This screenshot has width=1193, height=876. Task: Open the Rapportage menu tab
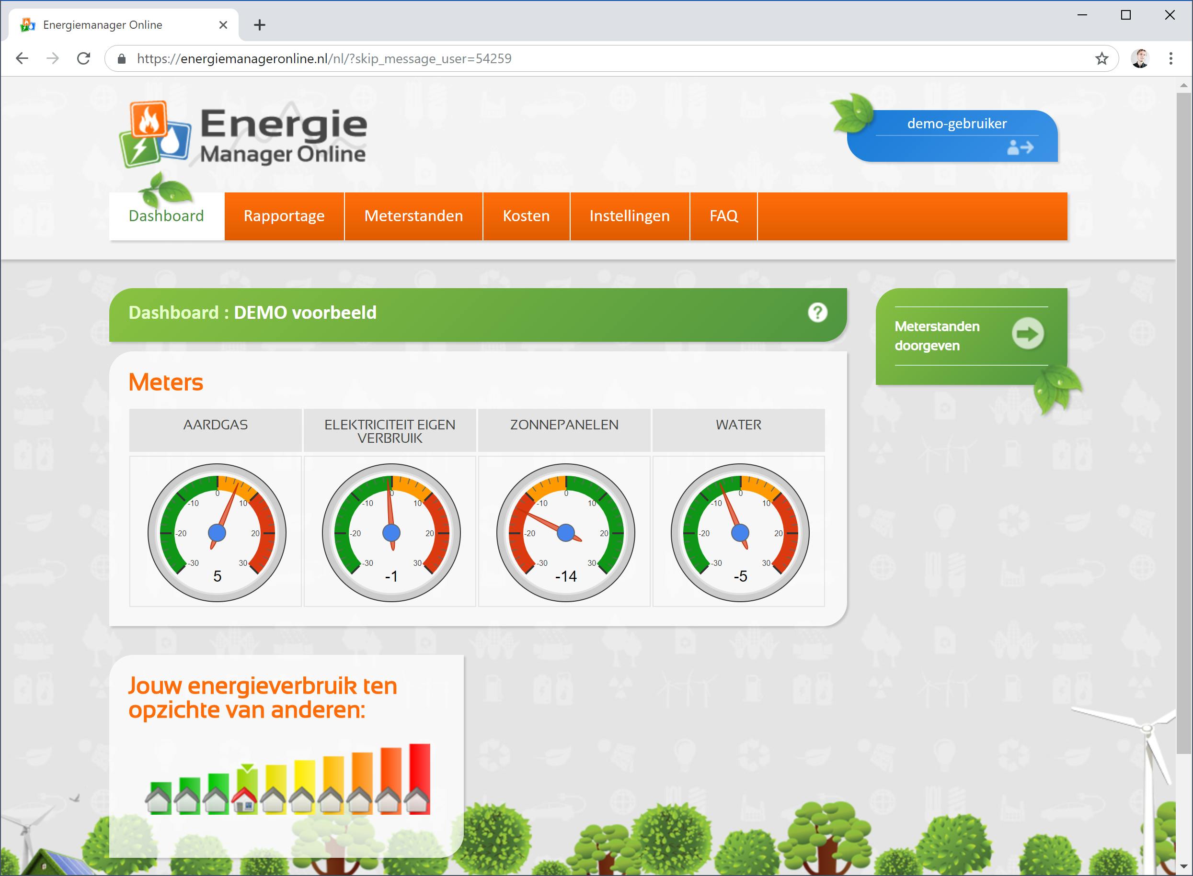point(284,216)
